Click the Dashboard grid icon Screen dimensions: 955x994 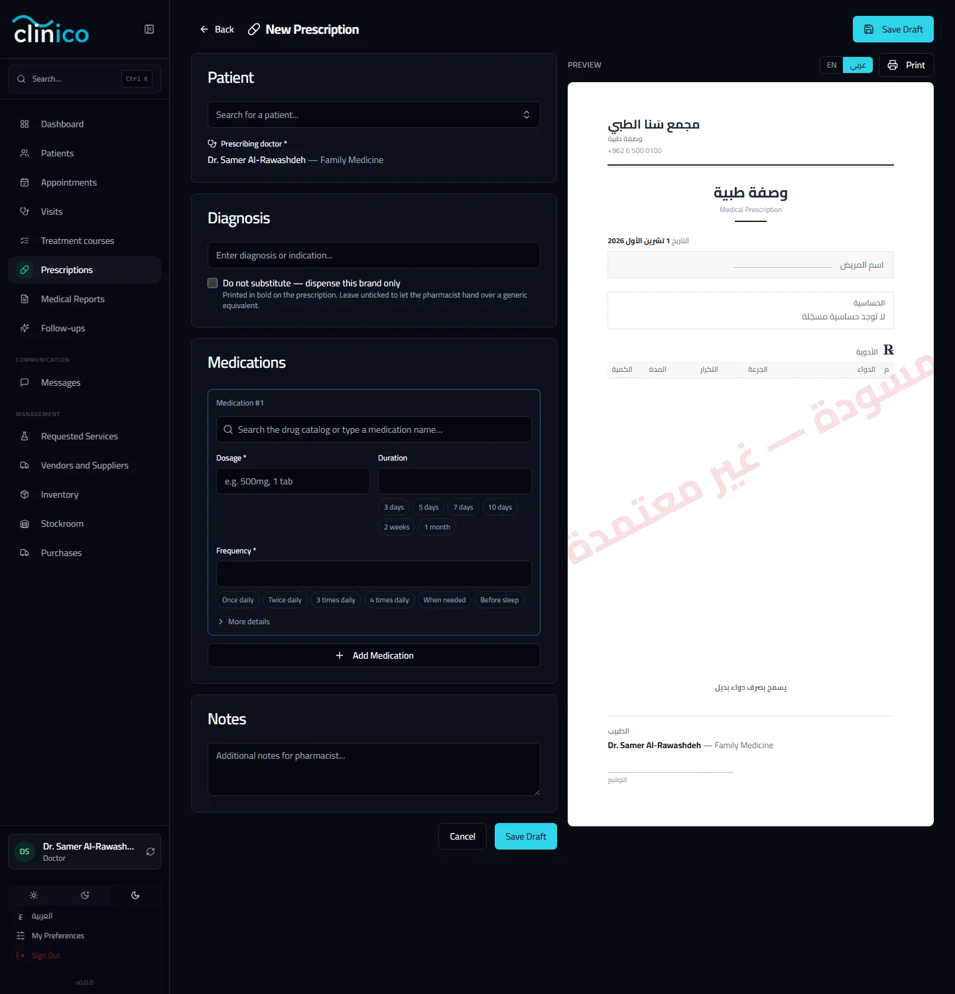tap(25, 124)
